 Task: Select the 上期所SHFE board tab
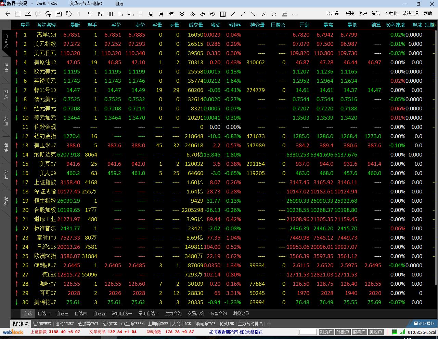tap(158, 324)
